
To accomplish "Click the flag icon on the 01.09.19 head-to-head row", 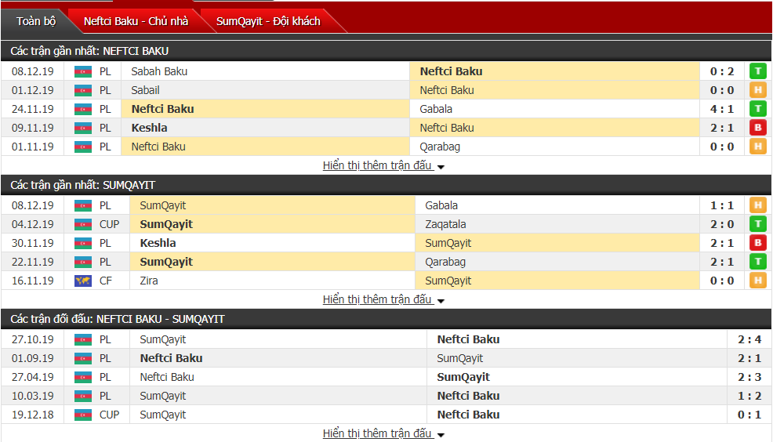I will tap(83, 359).
